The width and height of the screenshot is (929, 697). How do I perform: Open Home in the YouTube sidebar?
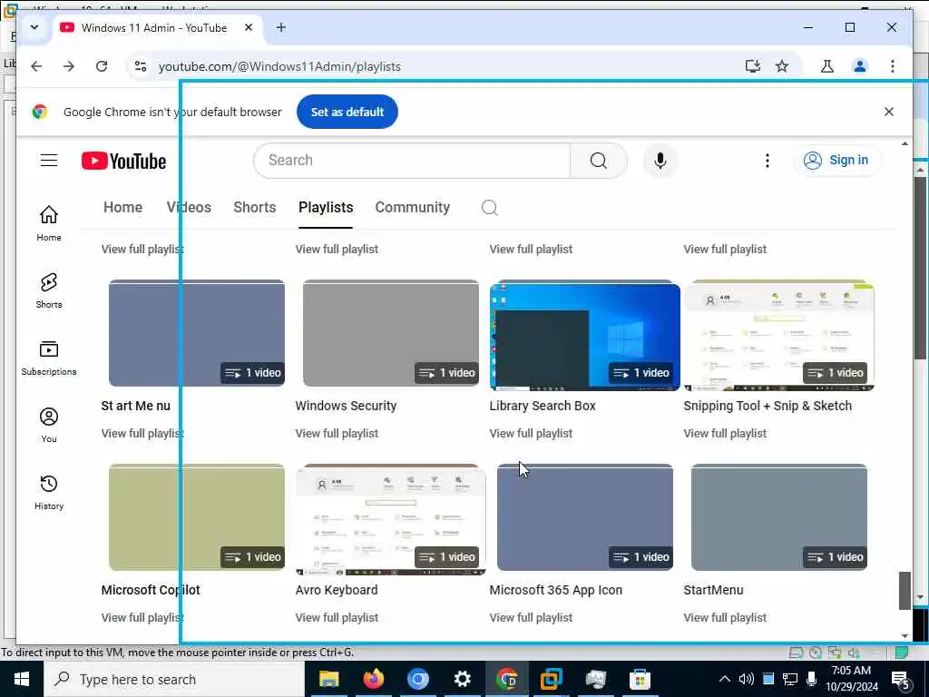[x=49, y=223]
